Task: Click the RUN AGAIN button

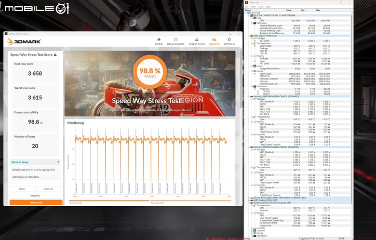Action: (x=36, y=202)
